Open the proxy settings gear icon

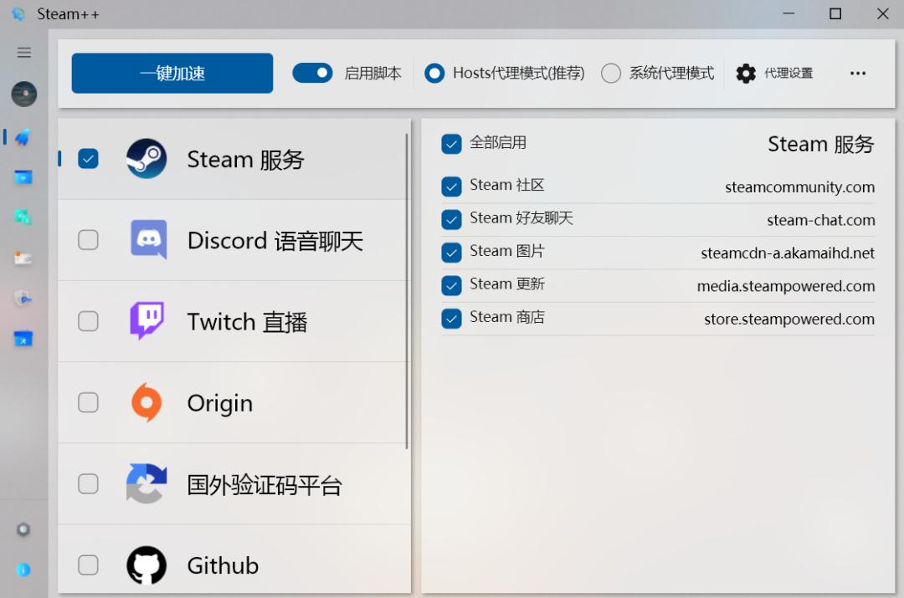745,73
